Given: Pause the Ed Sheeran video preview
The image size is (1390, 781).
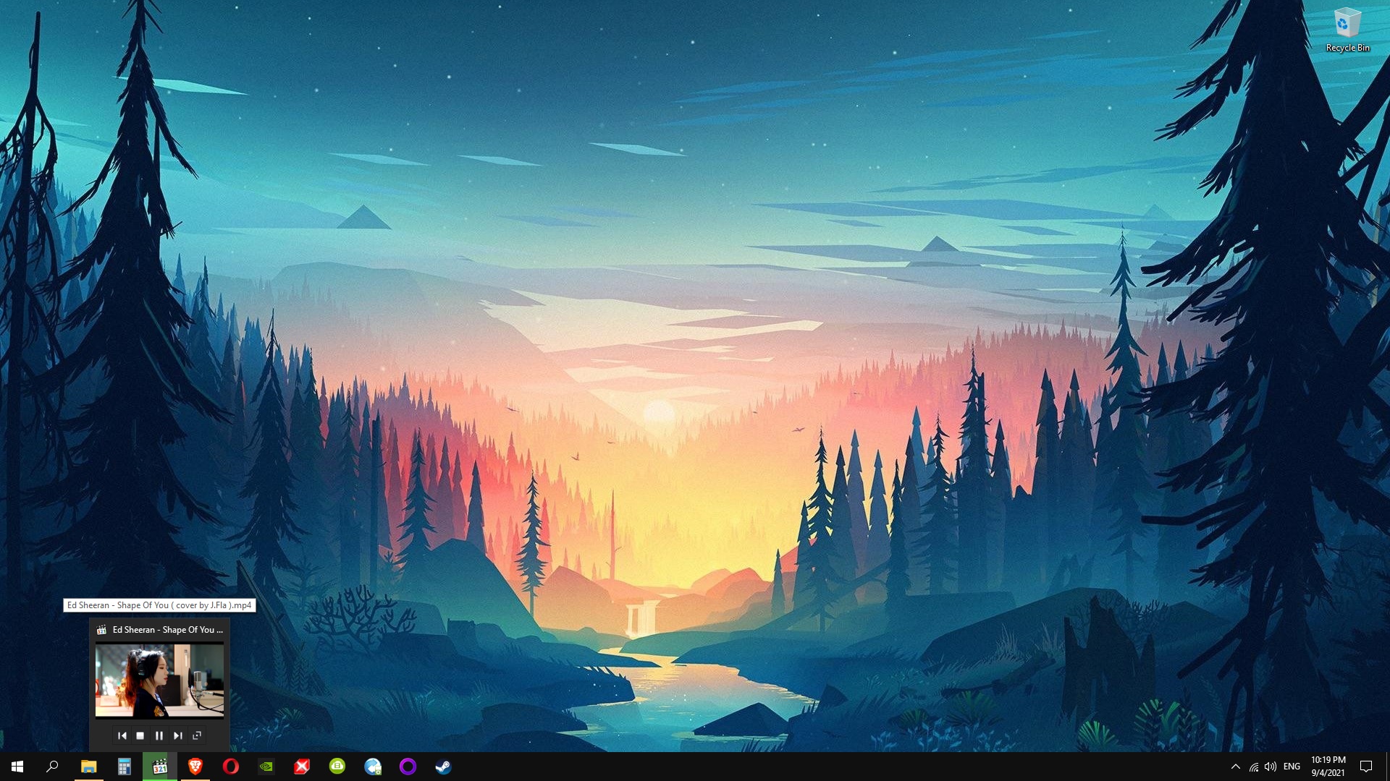Looking at the screenshot, I should tap(159, 735).
